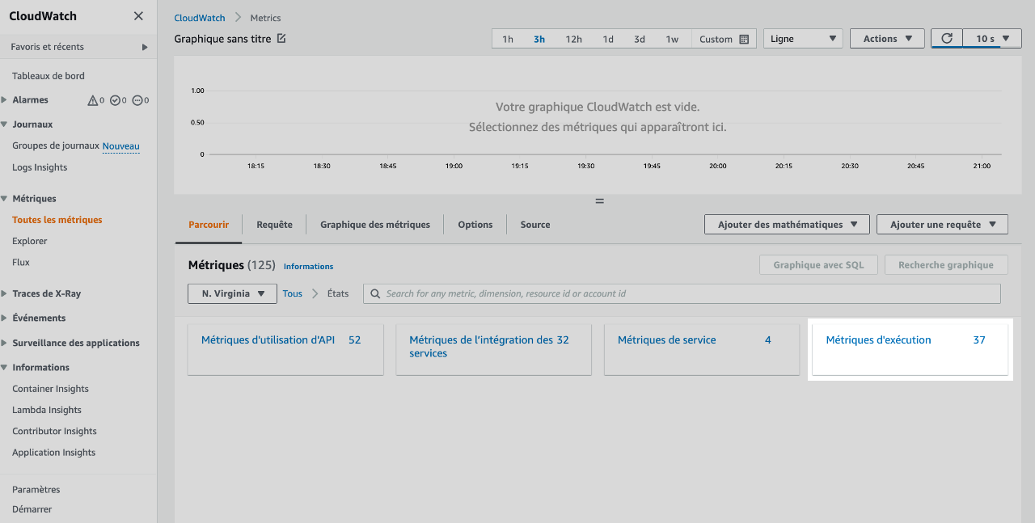Select the 3d time range
Image resolution: width=1035 pixels, height=523 pixels.
coord(640,39)
